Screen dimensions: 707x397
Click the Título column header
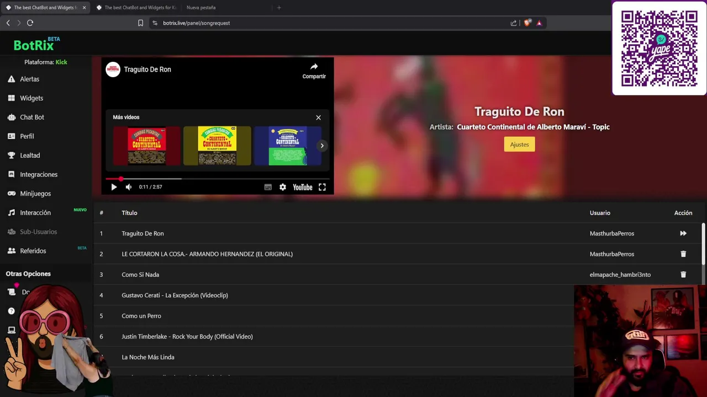(x=129, y=213)
